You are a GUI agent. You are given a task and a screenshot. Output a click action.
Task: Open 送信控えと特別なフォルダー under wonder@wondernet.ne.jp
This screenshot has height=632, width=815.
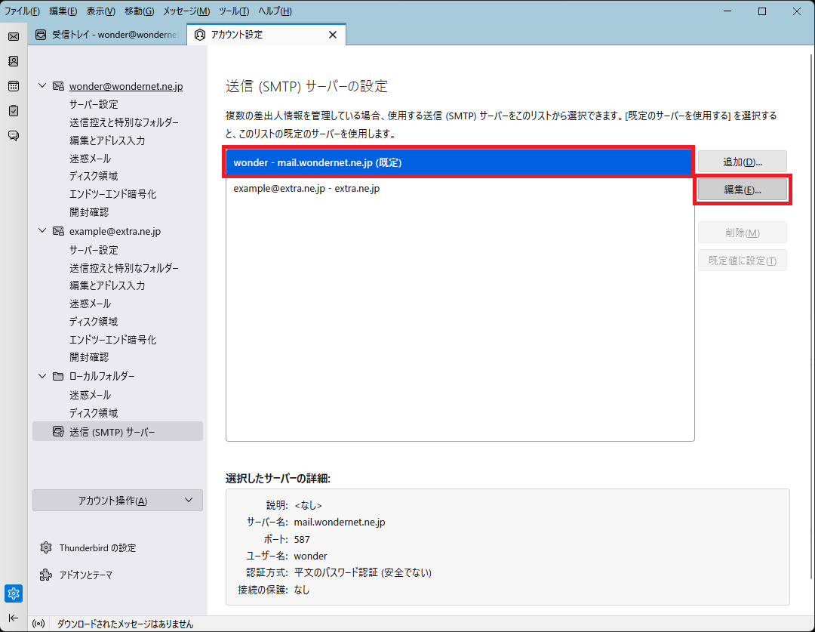pos(124,122)
